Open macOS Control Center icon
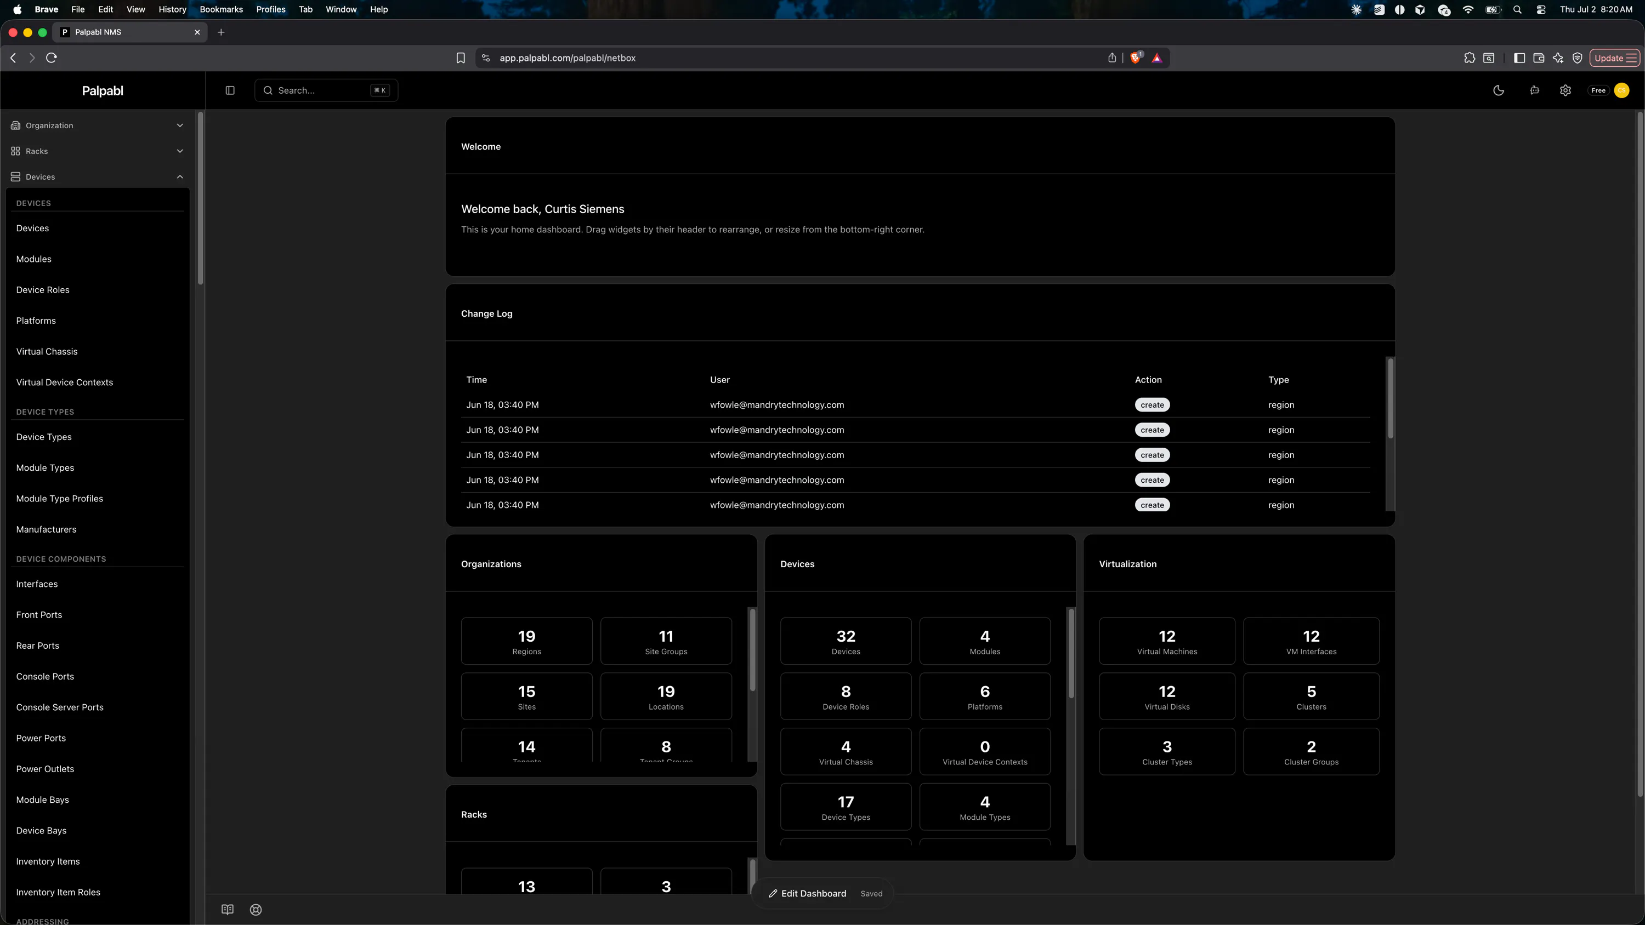The width and height of the screenshot is (1645, 925). (1541, 9)
